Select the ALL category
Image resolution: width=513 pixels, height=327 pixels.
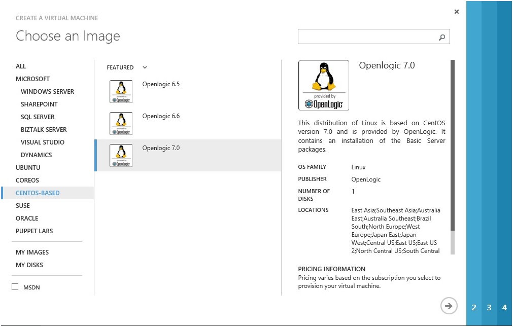(x=21, y=66)
